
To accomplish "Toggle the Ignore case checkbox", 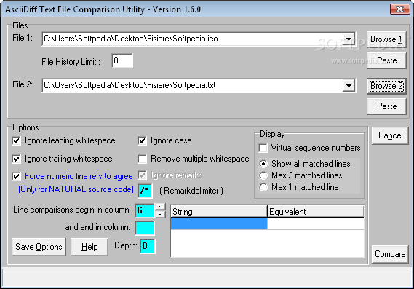I will click(142, 140).
